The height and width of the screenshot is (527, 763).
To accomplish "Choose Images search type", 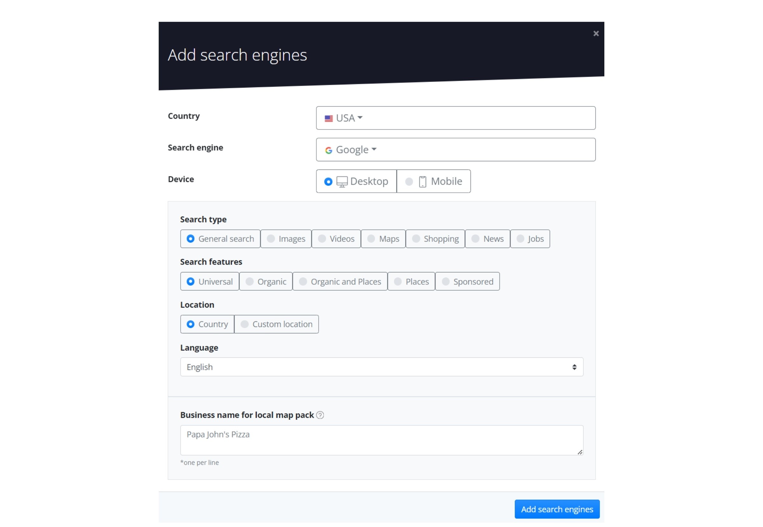I will click(285, 239).
